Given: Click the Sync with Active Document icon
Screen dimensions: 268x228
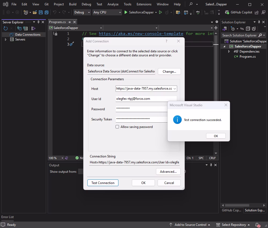Looking at the screenshot, I should coord(242,29).
